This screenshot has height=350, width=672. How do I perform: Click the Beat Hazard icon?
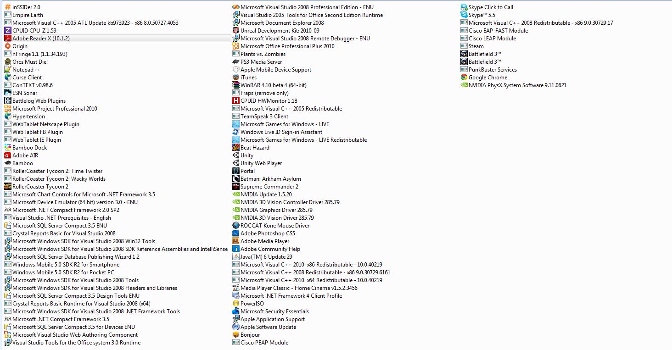click(x=236, y=148)
